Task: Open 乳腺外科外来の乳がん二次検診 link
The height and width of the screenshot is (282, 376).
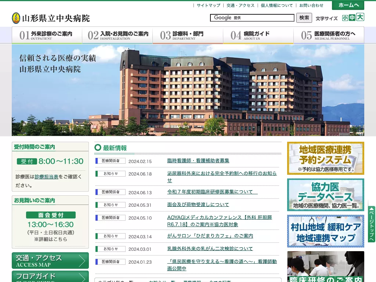Action: pos(210,249)
